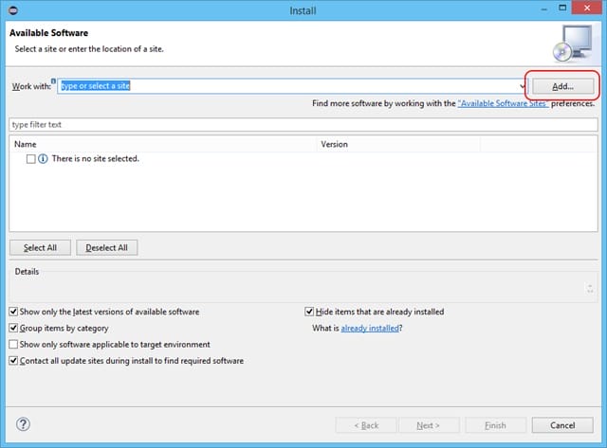Image resolution: width=607 pixels, height=448 pixels.
Task: Uncheck Hide items that are already installed
Action: 309,312
